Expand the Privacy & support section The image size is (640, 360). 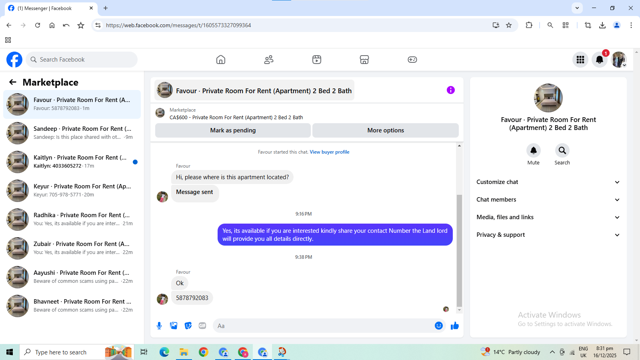tap(548, 235)
